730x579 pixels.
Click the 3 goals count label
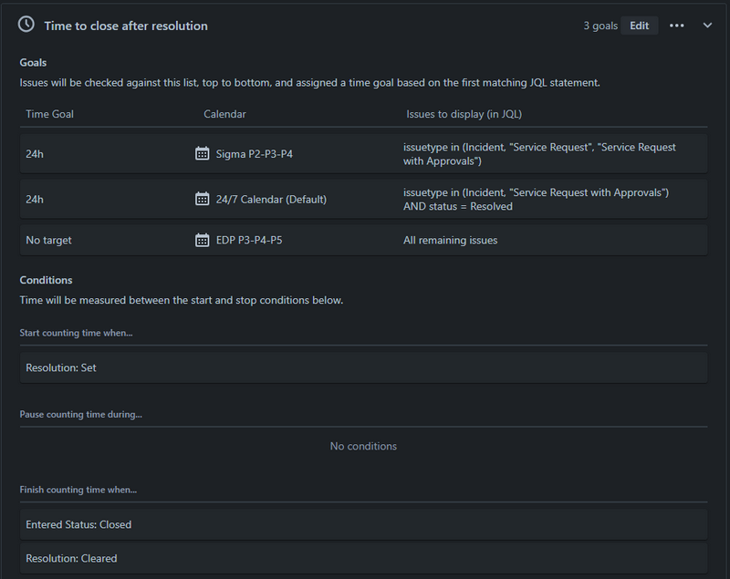[x=600, y=26]
